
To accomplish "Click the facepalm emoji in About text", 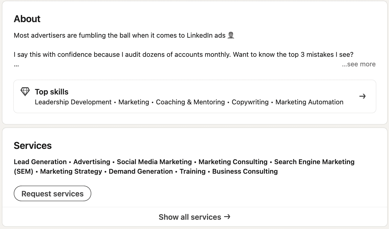I will [x=231, y=35].
